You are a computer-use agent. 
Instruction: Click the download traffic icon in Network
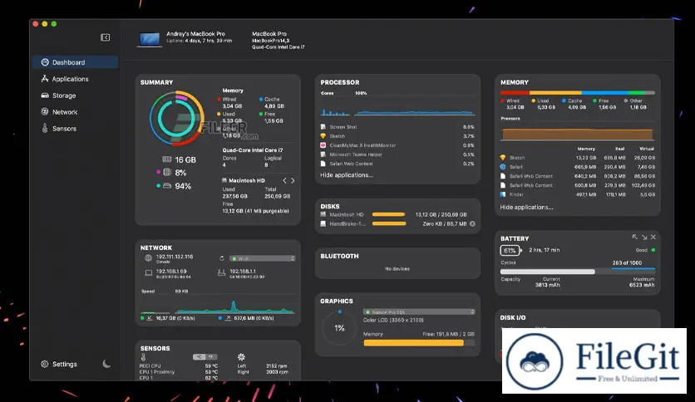click(150, 318)
